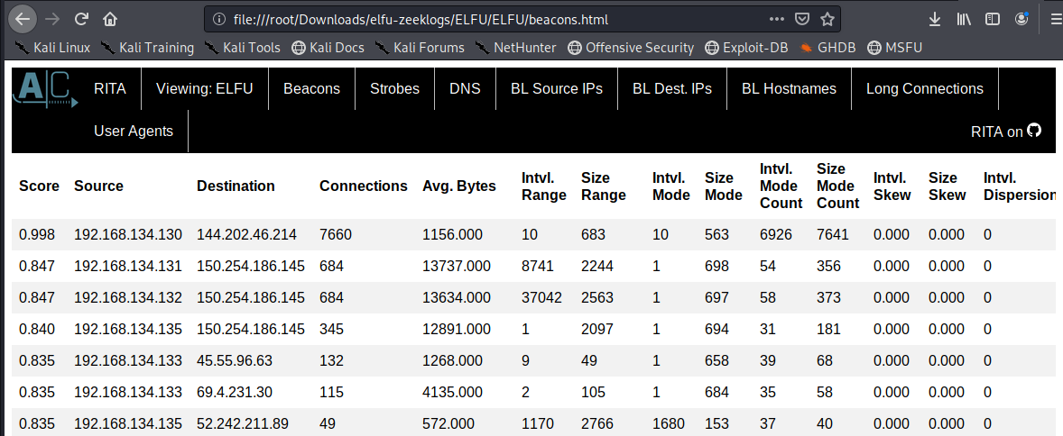Click source IP 192.168.134.131
1063x436 pixels.
click(128, 266)
